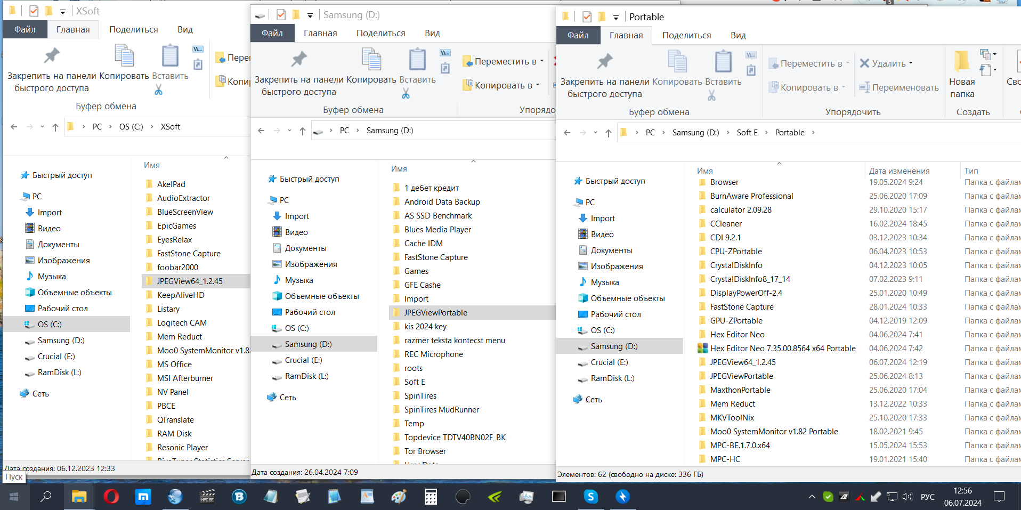The height and width of the screenshot is (510, 1021).
Task: Select the JPEGViewPortable folder in Samsung (D:) window
Action: pos(436,313)
